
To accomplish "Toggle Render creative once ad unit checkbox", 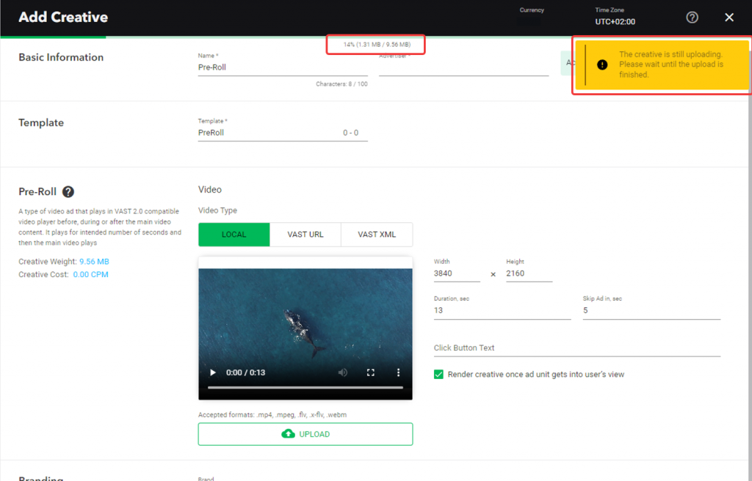I will pos(438,374).
